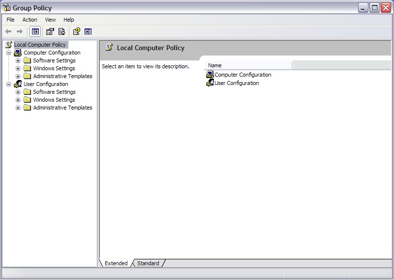This screenshot has width=394, height=280.
Task: Expand Windows Settings under User Configuration
Action: 18,100
